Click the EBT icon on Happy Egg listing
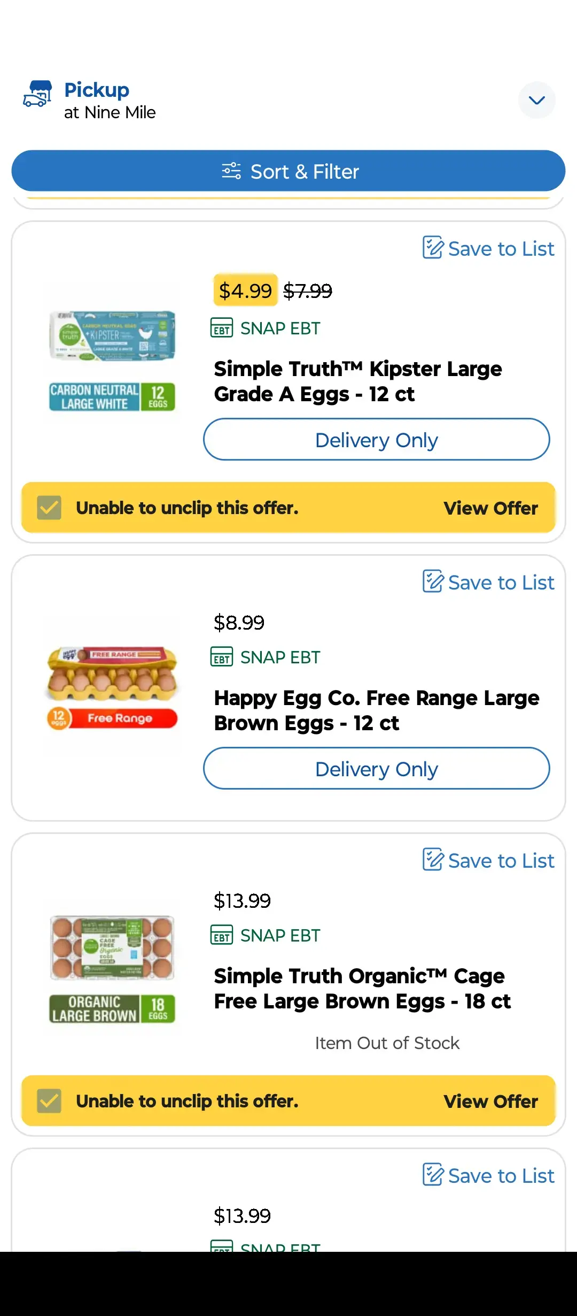 [222, 657]
